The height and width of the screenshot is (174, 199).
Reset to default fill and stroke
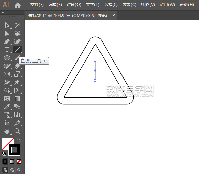tap(4, 154)
